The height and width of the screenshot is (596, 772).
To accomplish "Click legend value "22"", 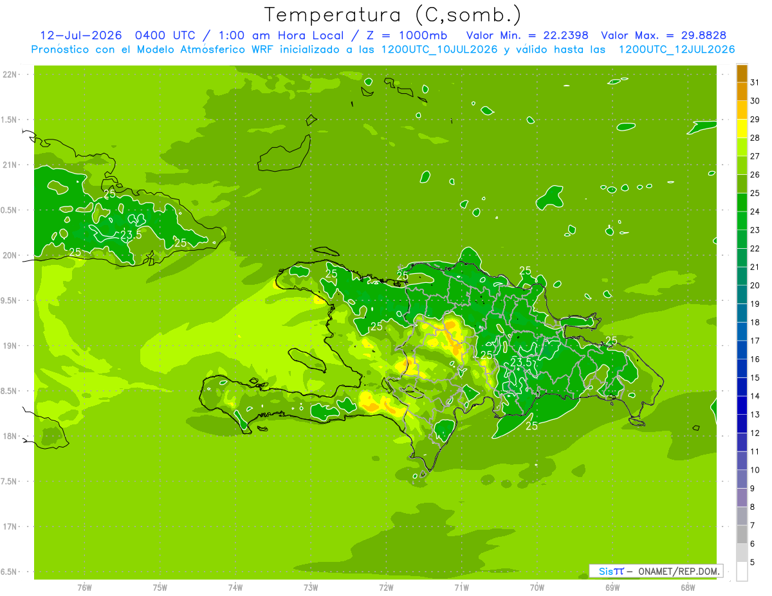I will [x=755, y=248].
